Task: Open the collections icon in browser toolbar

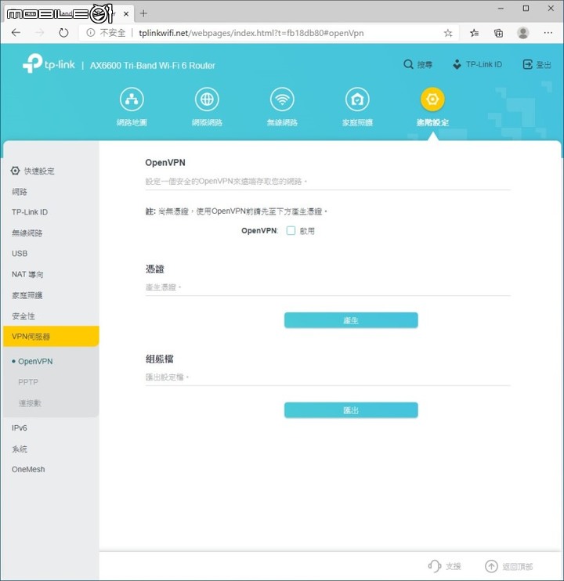Action: [499, 34]
